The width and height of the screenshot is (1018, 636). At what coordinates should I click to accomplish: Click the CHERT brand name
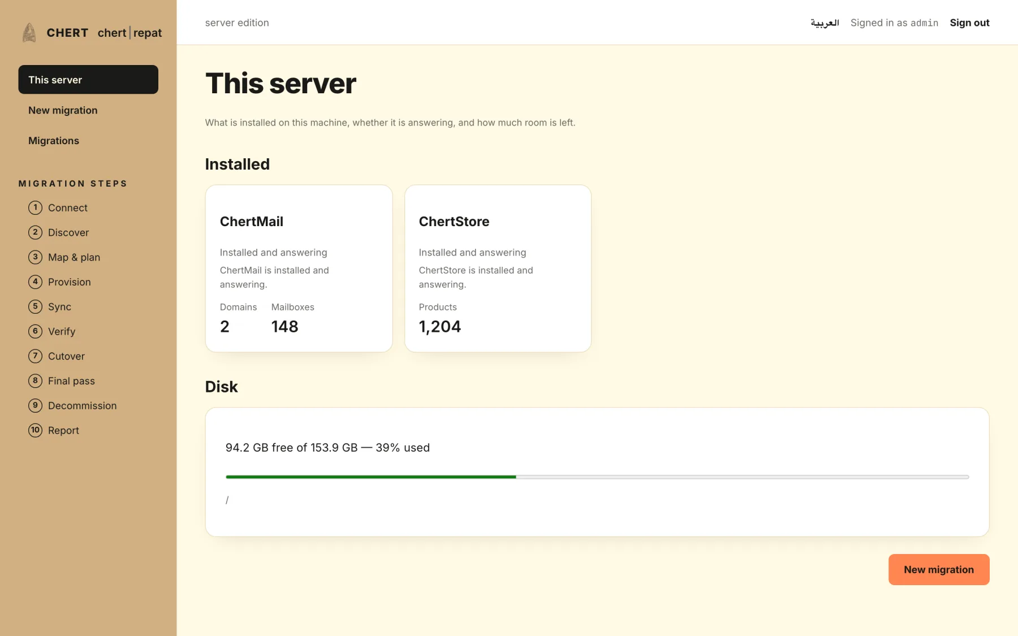click(67, 33)
